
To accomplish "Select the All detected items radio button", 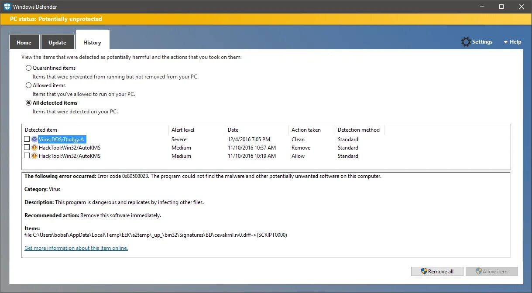I will point(29,103).
